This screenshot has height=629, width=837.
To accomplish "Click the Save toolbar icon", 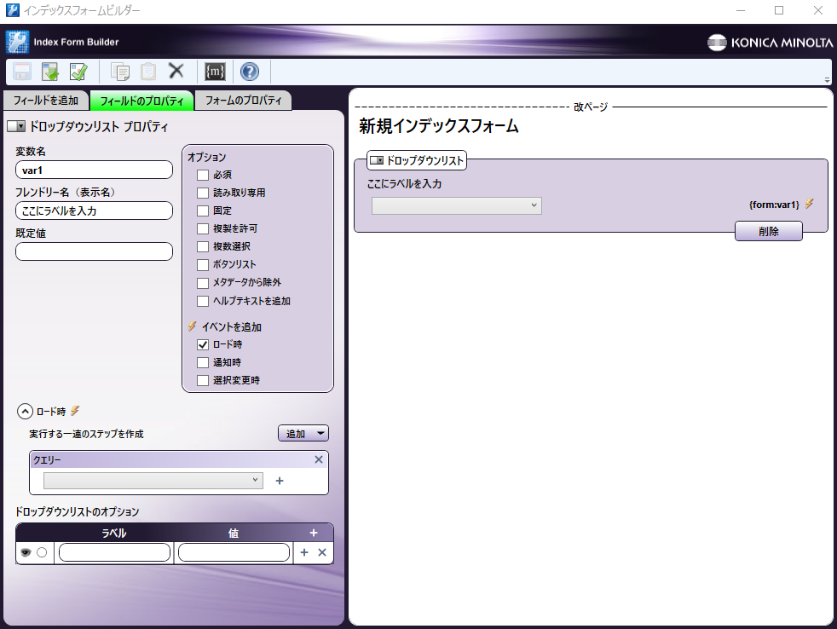I will pos(22,72).
